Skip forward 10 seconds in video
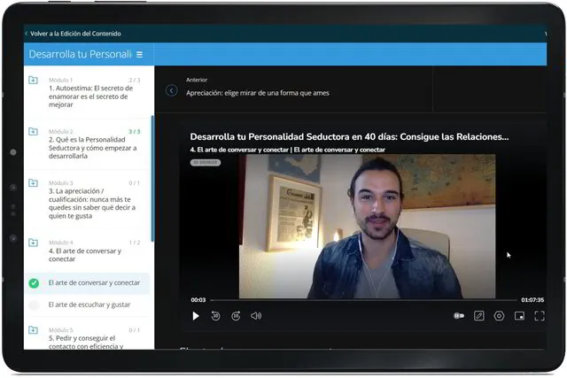The width and height of the screenshot is (567, 378). (236, 316)
